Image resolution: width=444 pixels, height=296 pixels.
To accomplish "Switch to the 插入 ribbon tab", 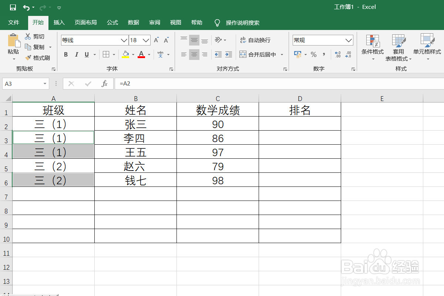I will (59, 22).
